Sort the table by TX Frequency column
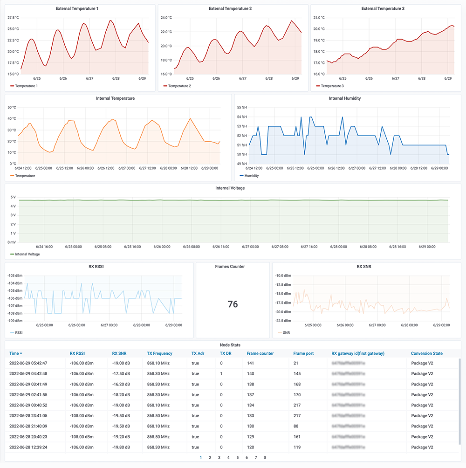 160,353
